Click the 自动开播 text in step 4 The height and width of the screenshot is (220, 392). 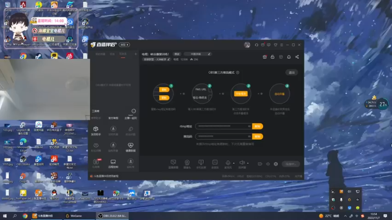point(279,94)
